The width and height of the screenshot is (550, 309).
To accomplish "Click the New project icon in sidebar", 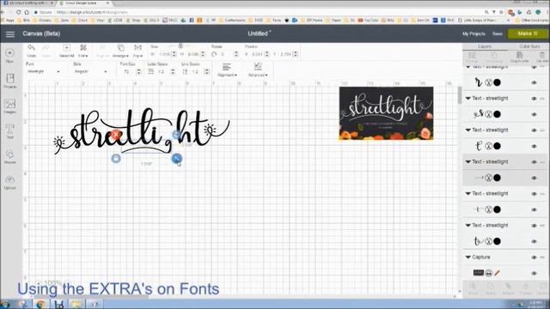I will coord(9,53).
